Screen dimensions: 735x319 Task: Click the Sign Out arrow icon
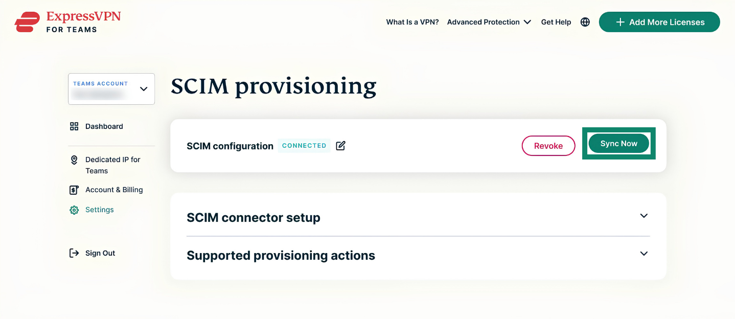[74, 253]
